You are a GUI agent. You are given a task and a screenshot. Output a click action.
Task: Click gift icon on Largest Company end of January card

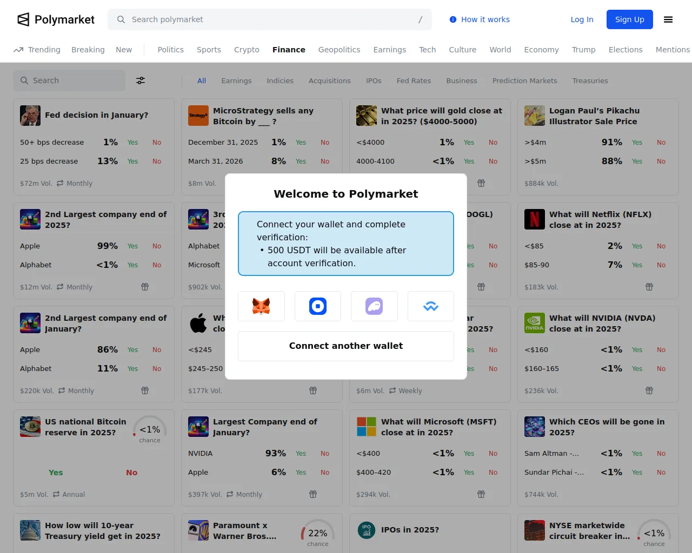(x=313, y=494)
